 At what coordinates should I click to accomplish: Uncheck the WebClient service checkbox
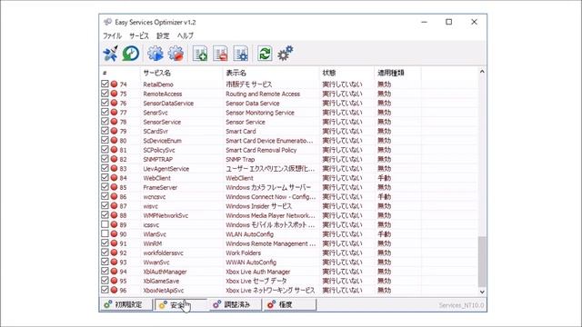tap(105, 178)
